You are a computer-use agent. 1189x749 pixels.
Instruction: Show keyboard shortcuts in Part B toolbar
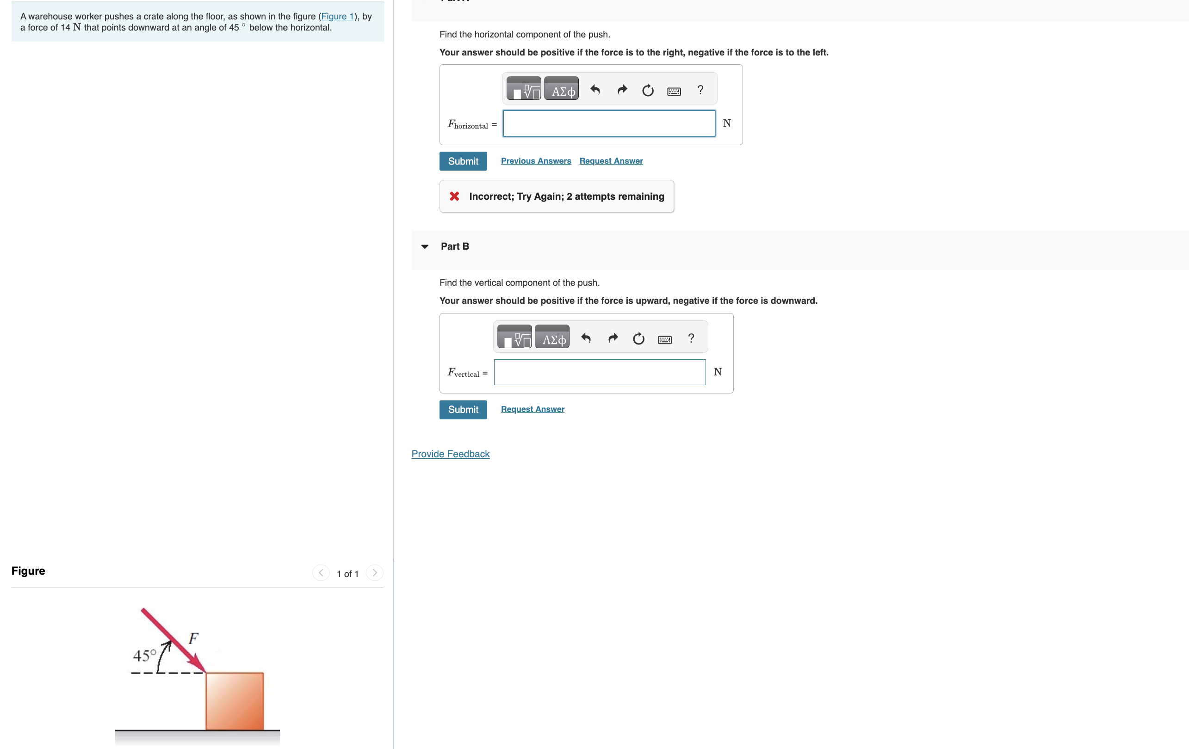[665, 339]
